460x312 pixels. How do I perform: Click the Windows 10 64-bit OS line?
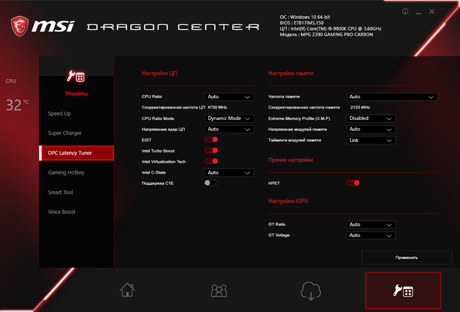coord(305,17)
